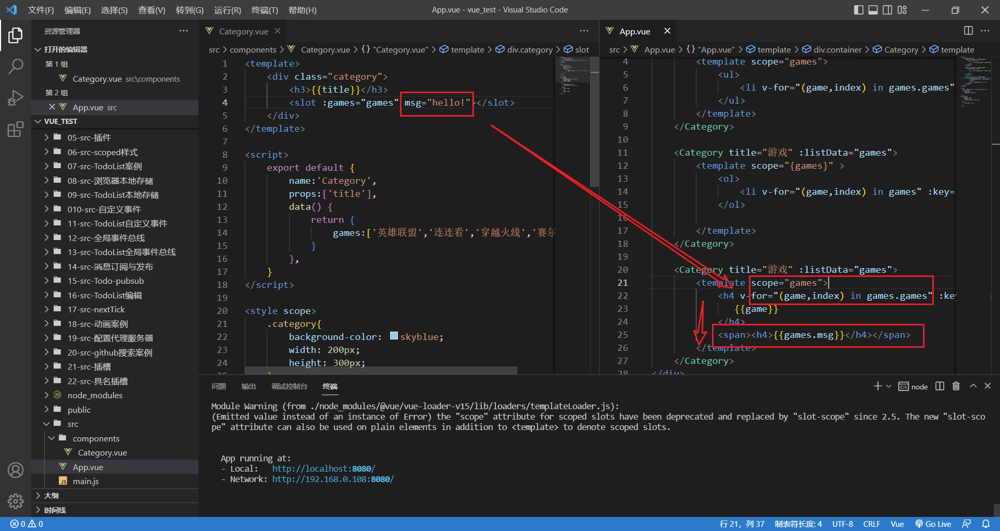Kill terminal with trash icon
The width and height of the screenshot is (1000, 531).
[x=956, y=386]
